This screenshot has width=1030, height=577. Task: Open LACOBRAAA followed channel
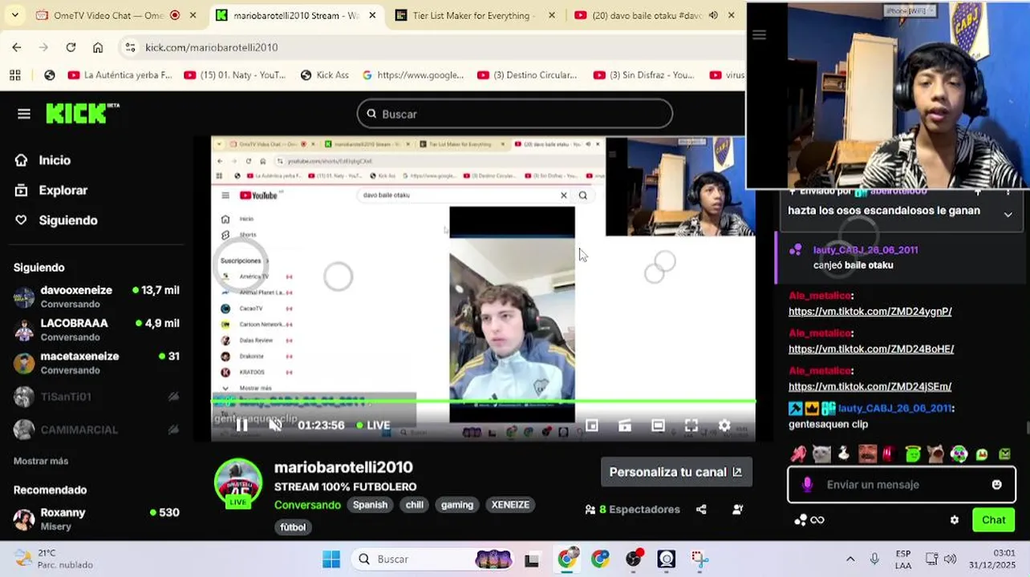[96, 329]
